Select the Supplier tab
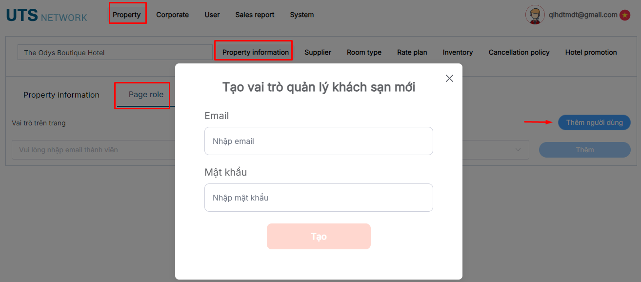Screen dimensions: 641x282 (318, 52)
